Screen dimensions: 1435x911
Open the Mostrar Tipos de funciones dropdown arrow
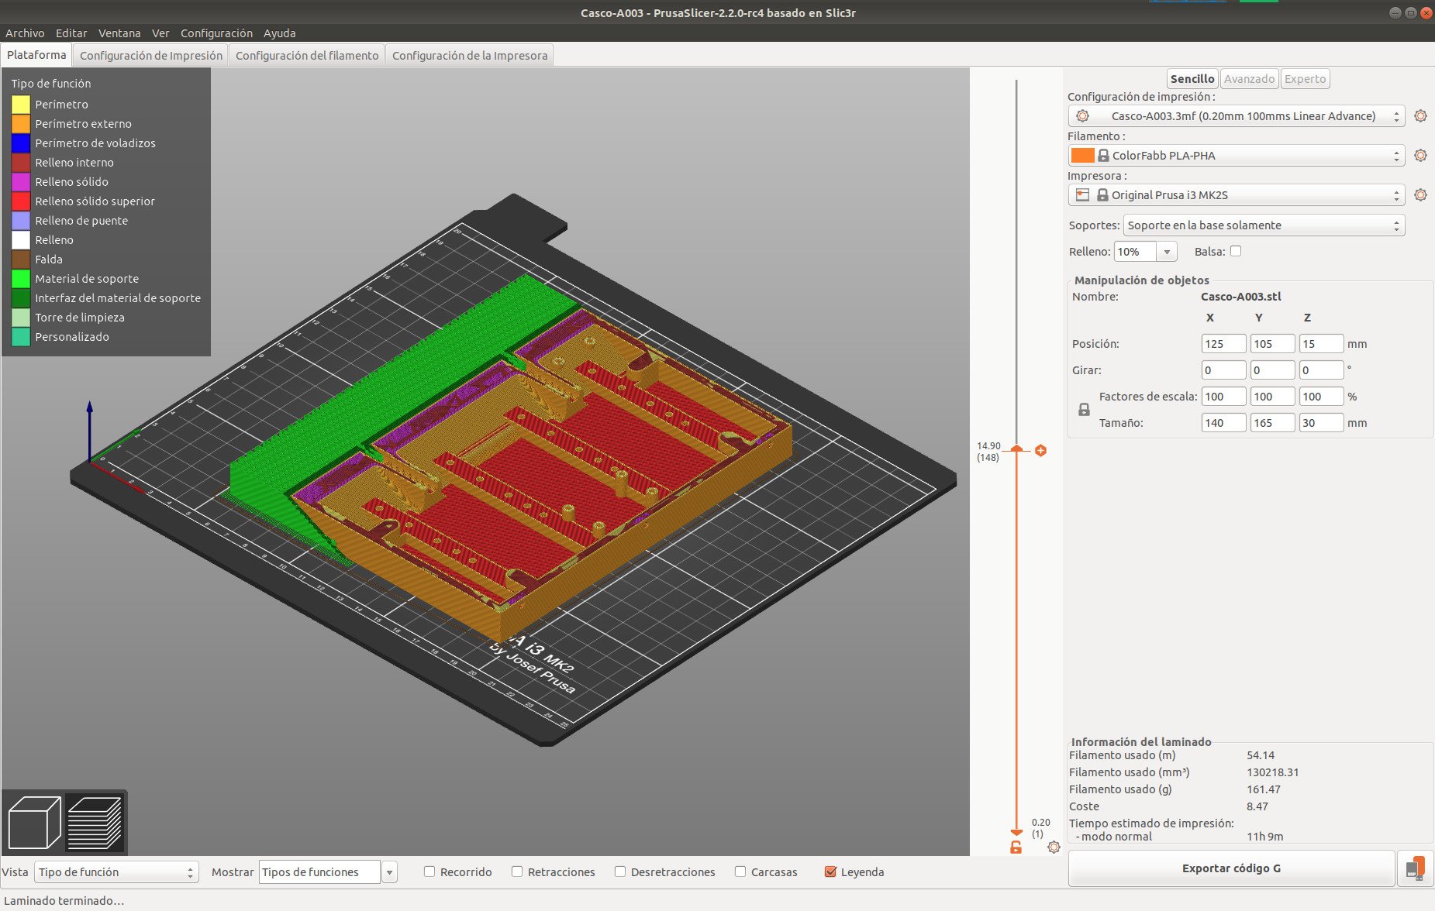point(389,871)
